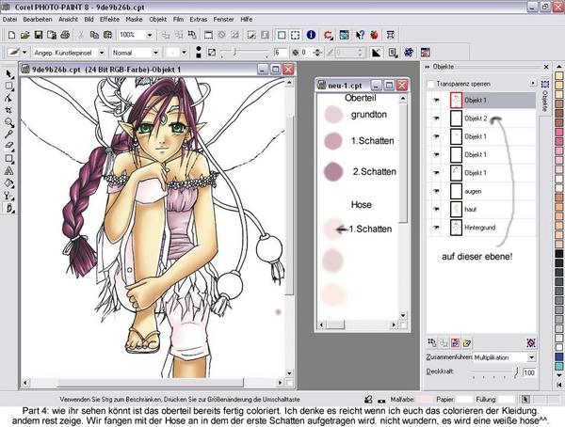Open the brush tool picker dropdown arrow
The width and height of the screenshot is (565, 427).
coord(24,53)
